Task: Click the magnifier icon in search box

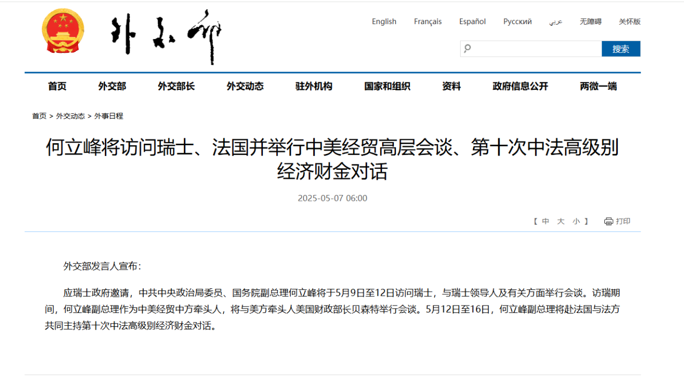Action: tap(468, 49)
